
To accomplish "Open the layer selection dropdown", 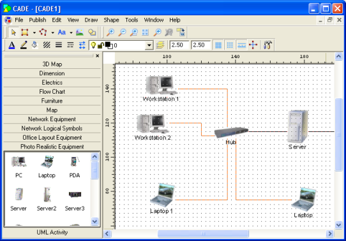I will tap(149, 45).
